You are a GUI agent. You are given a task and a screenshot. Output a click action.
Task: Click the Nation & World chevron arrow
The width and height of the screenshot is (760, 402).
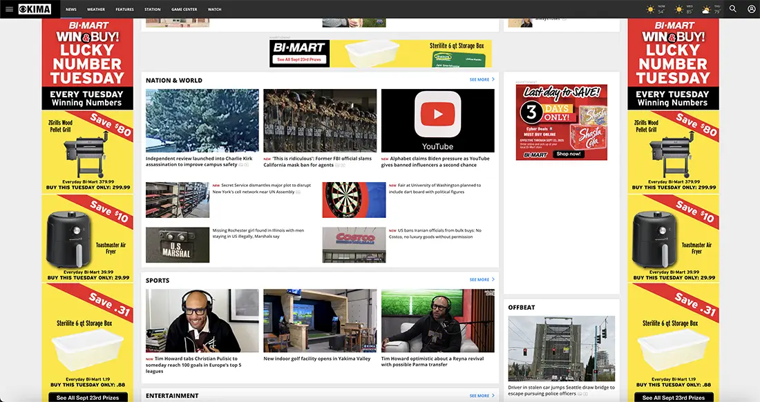pos(493,79)
